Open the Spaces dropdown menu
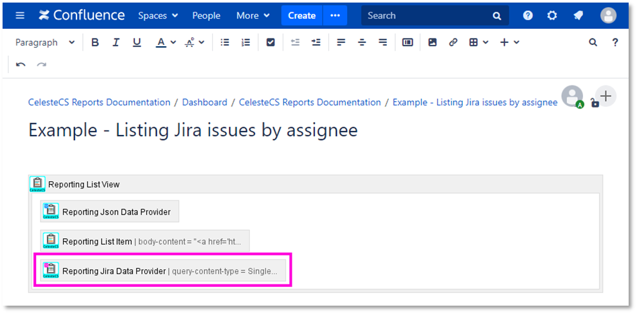The height and width of the screenshot is (314, 637). click(x=158, y=15)
